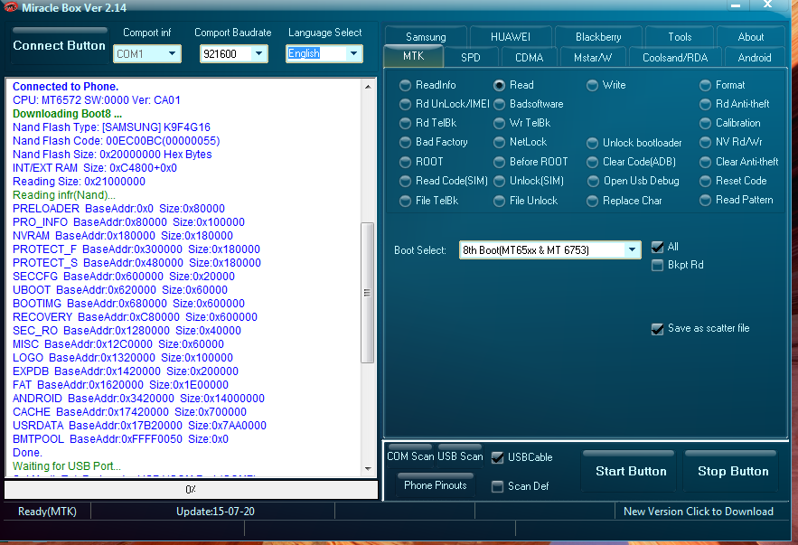
Task: Toggle Save as scatter file checkbox
Action: tap(658, 329)
